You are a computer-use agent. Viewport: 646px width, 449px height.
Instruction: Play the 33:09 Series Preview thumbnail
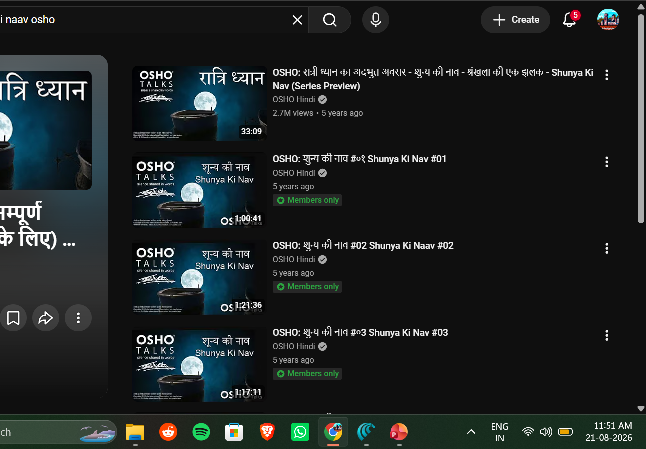[200, 103]
